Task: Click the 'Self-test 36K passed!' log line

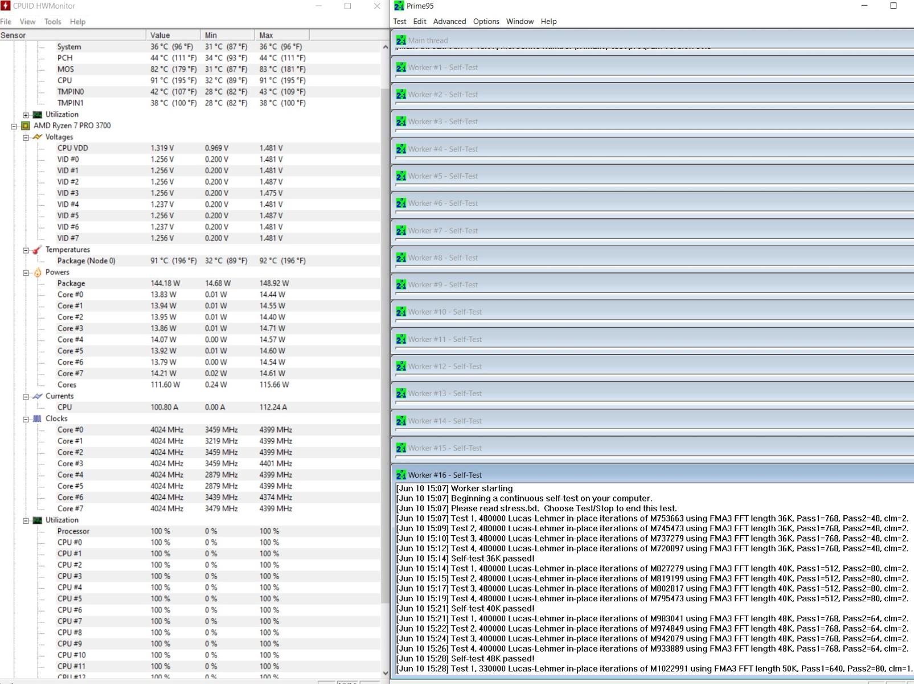Action: tap(465, 559)
